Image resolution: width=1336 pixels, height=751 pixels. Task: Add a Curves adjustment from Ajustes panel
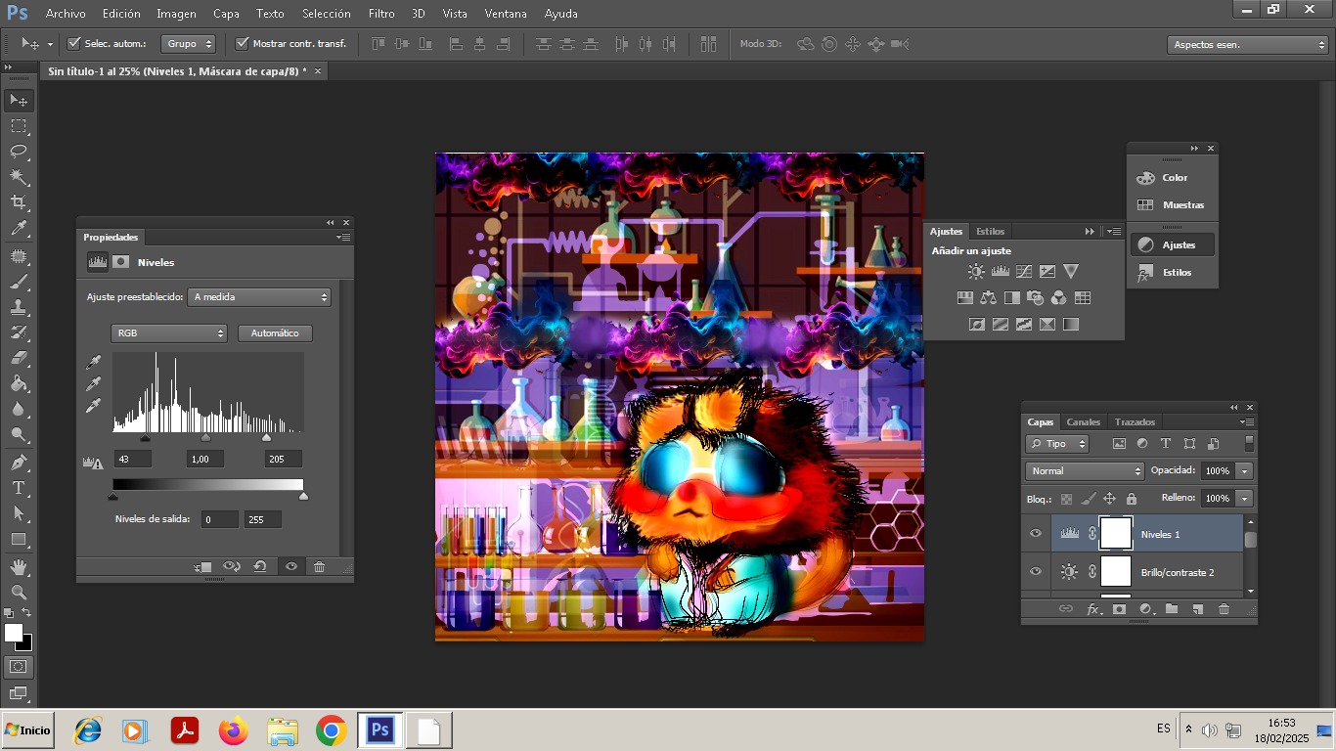point(1024,272)
